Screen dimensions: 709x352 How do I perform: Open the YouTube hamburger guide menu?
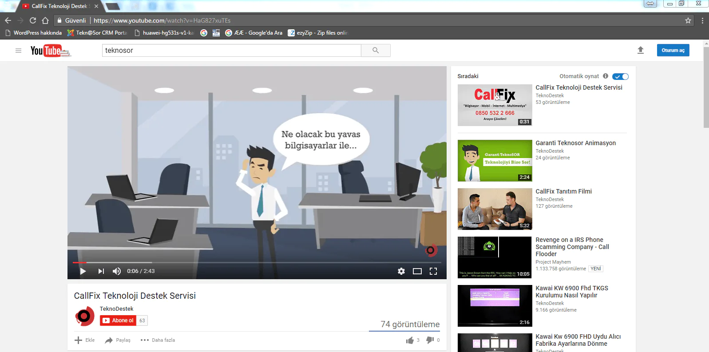pyautogui.click(x=18, y=51)
